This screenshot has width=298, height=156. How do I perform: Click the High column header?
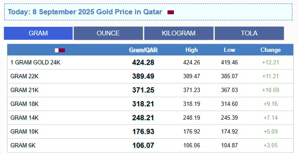tap(192, 50)
